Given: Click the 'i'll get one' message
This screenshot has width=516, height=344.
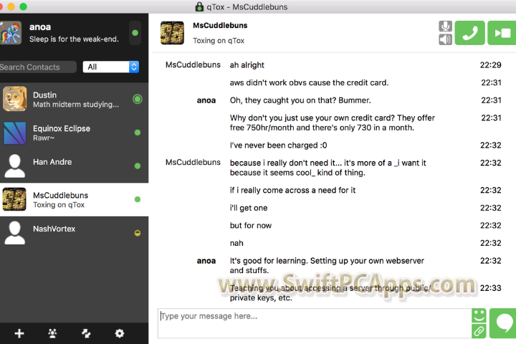Looking at the screenshot, I should [249, 208].
